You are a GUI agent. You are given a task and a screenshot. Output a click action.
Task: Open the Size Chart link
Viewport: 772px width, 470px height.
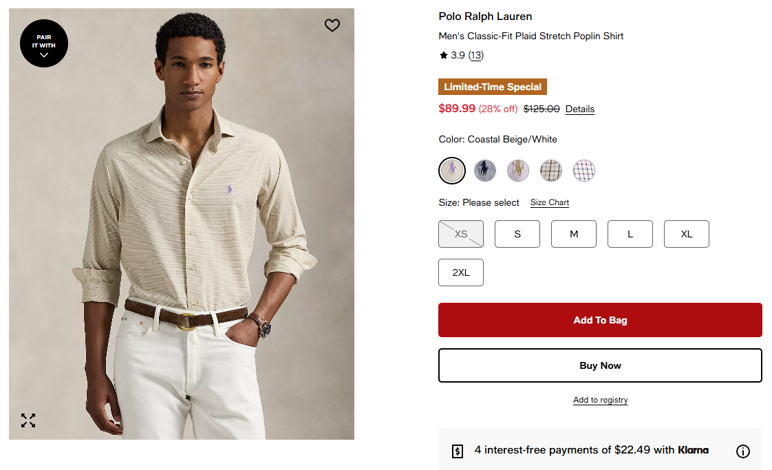tap(550, 202)
